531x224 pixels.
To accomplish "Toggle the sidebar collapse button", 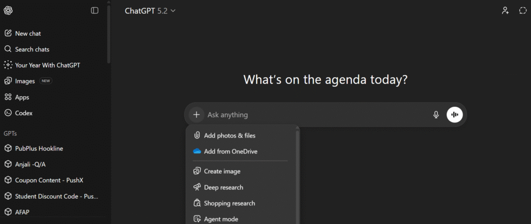I will [94, 10].
